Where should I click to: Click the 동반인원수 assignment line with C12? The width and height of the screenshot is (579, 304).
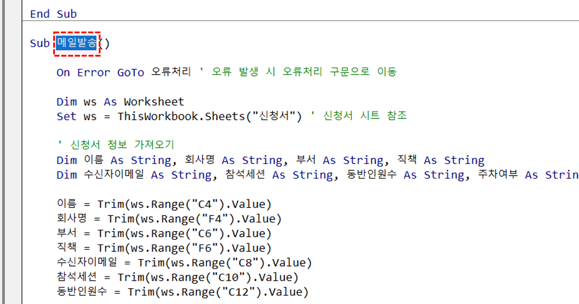tap(182, 292)
